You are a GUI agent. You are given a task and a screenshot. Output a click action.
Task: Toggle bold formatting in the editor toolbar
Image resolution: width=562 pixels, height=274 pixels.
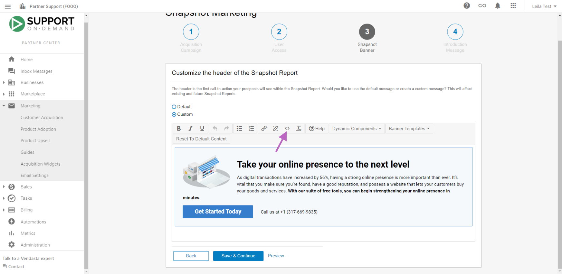(179, 129)
